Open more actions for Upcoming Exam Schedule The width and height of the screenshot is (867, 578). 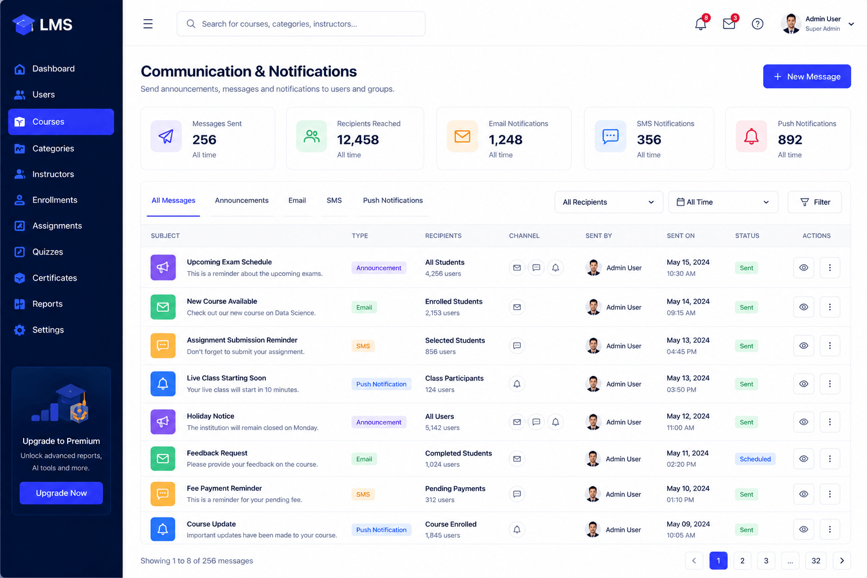830,268
